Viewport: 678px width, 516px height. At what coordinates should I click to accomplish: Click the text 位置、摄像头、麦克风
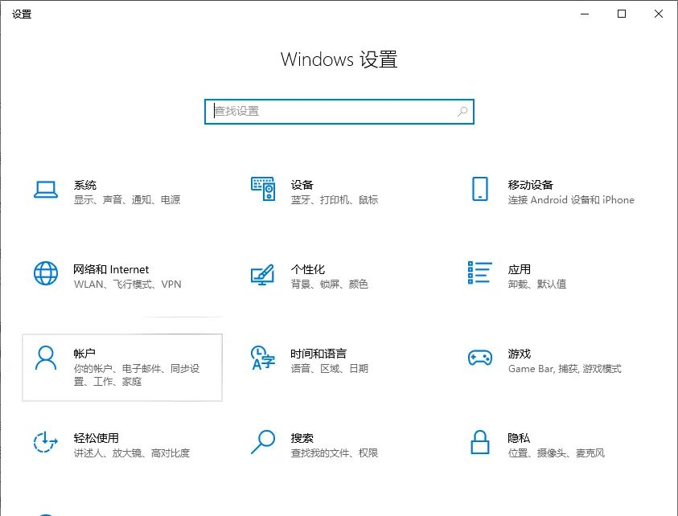pos(557,453)
